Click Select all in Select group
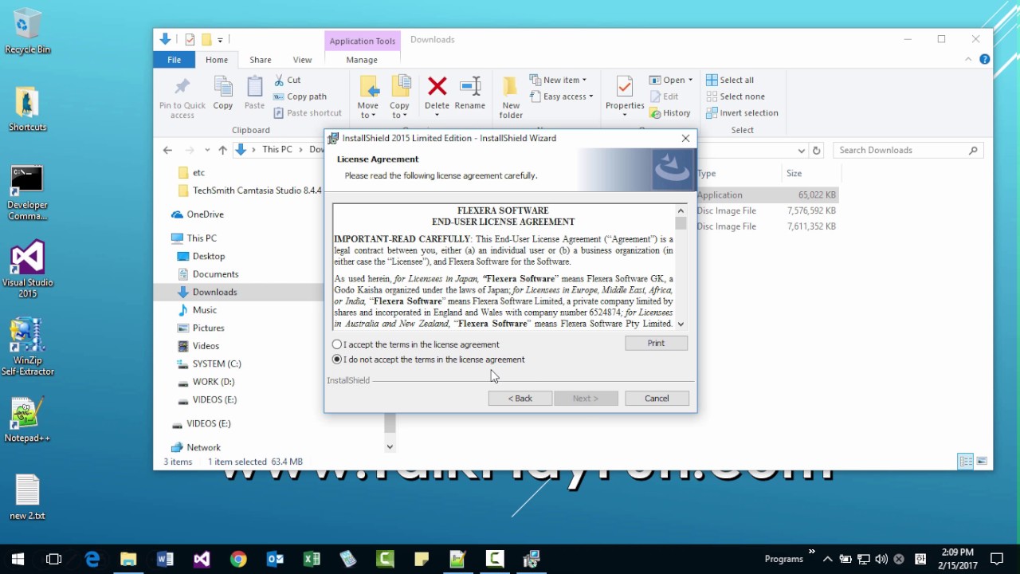Viewport: 1020px width, 574px height. pos(729,80)
